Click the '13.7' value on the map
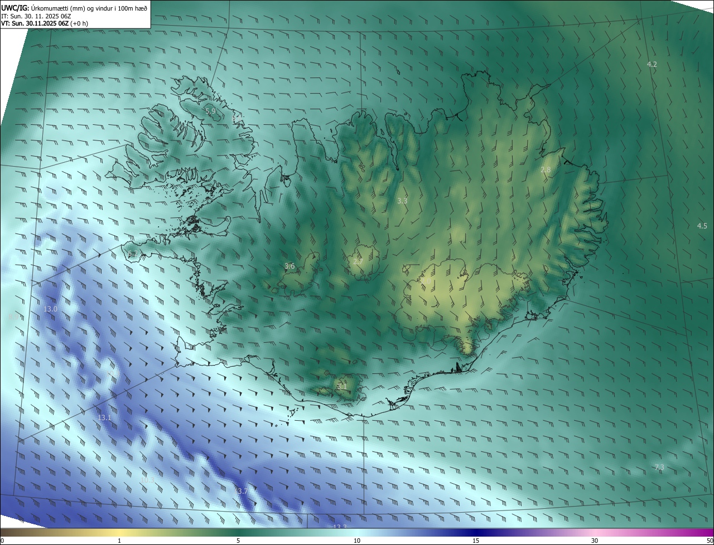Screen dimensions: 714x545 [241, 491]
